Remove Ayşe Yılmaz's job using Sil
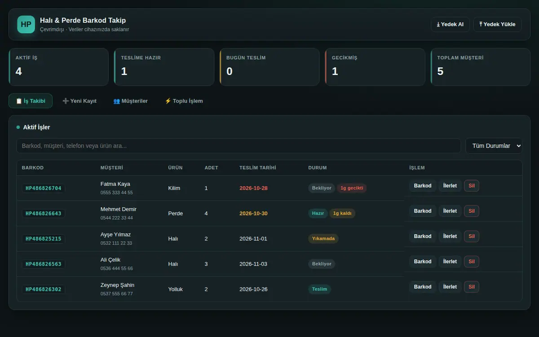Image resolution: width=539 pixels, height=337 pixels. (472, 236)
